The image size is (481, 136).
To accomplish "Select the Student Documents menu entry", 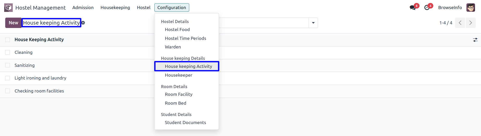I will pyautogui.click(x=185, y=123).
